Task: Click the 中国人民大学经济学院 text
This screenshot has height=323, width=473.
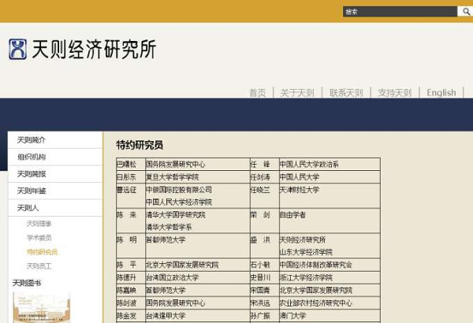Action: [179, 202]
